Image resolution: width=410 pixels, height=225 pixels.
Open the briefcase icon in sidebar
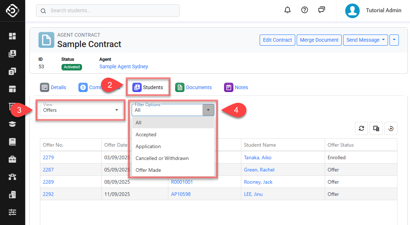coord(13,159)
